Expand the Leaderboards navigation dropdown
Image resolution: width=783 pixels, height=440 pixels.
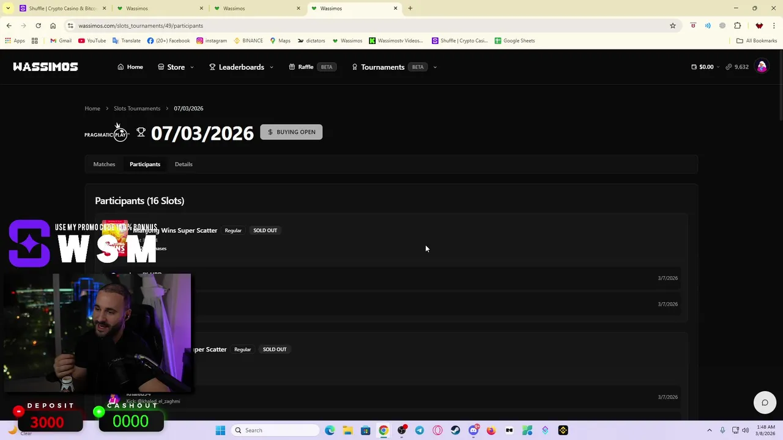coord(241,67)
